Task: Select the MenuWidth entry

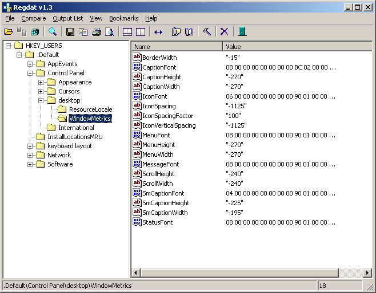Action: click(x=158, y=154)
